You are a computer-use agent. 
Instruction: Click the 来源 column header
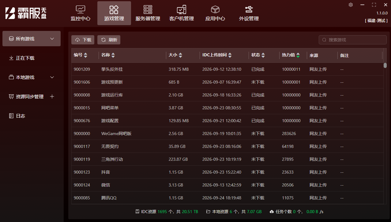coord(314,55)
